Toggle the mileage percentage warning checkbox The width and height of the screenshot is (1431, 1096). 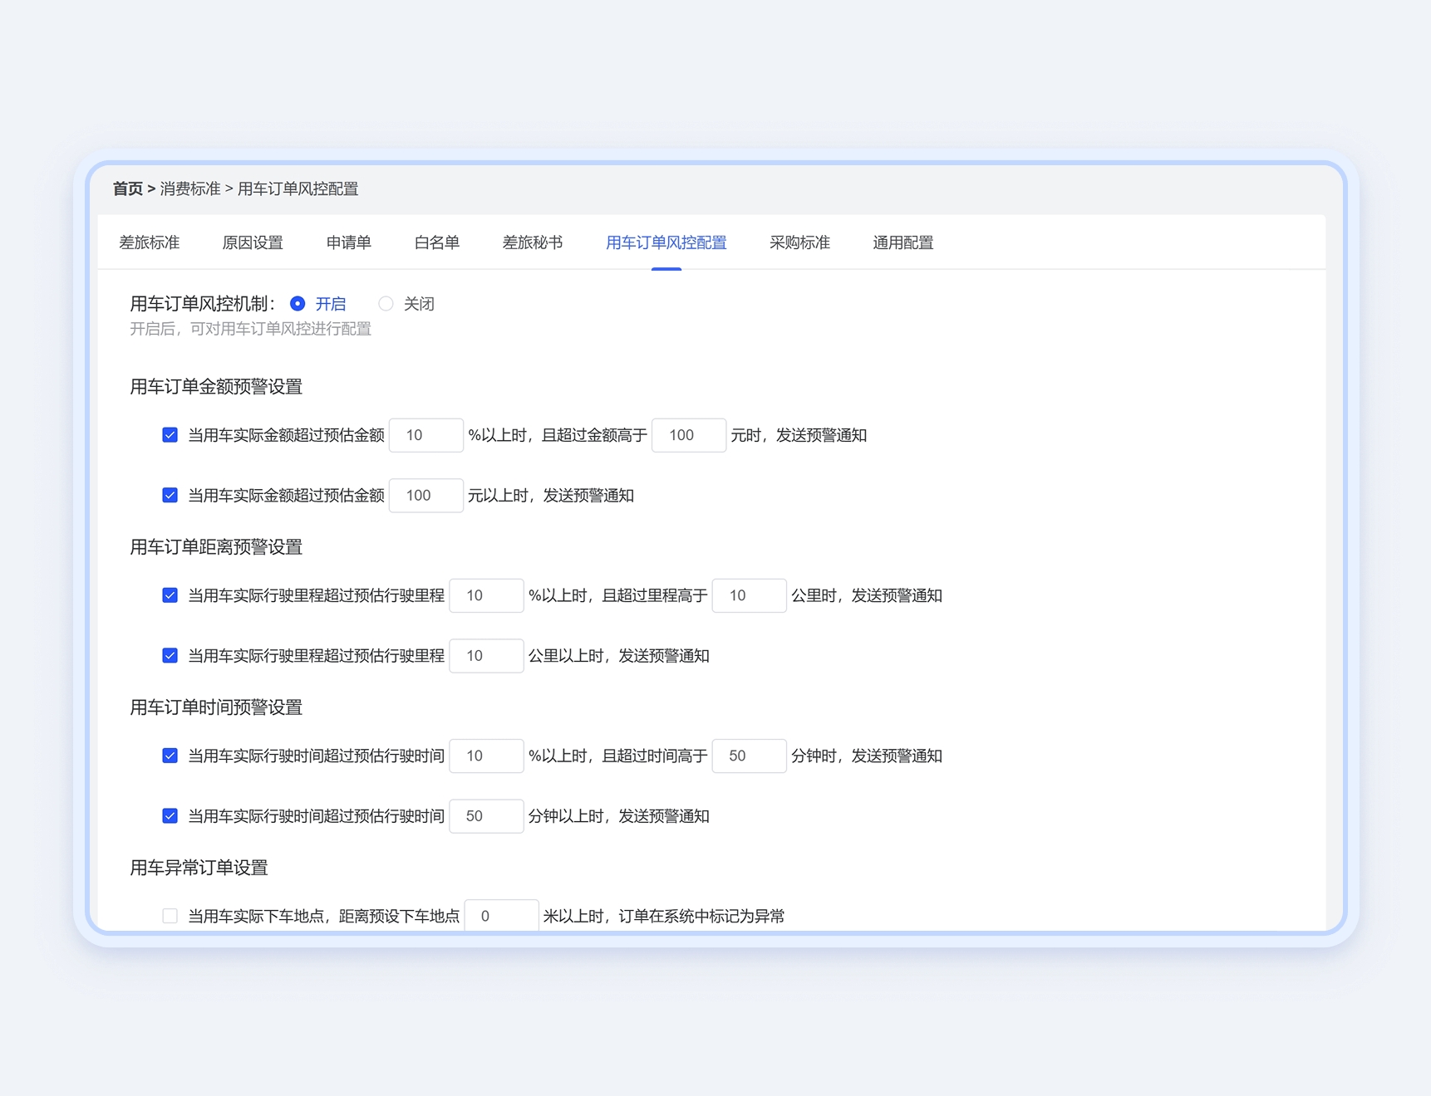click(x=170, y=595)
